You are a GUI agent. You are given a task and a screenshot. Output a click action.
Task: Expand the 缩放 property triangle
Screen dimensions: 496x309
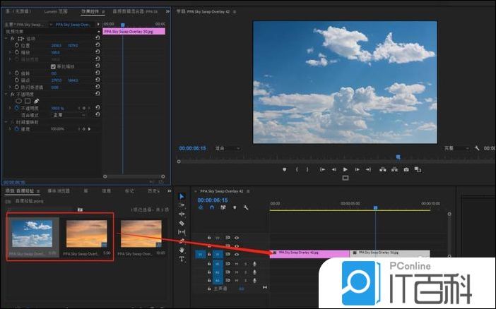[9, 52]
